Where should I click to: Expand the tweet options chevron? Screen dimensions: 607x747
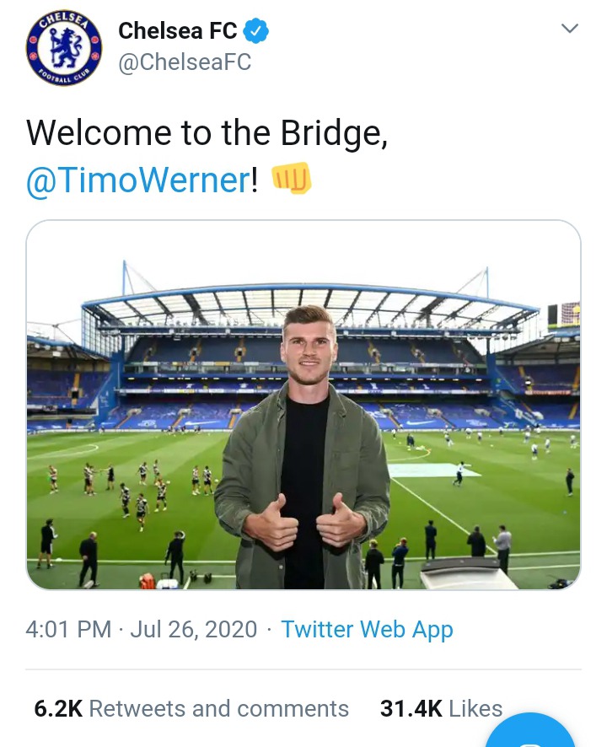point(570,29)
